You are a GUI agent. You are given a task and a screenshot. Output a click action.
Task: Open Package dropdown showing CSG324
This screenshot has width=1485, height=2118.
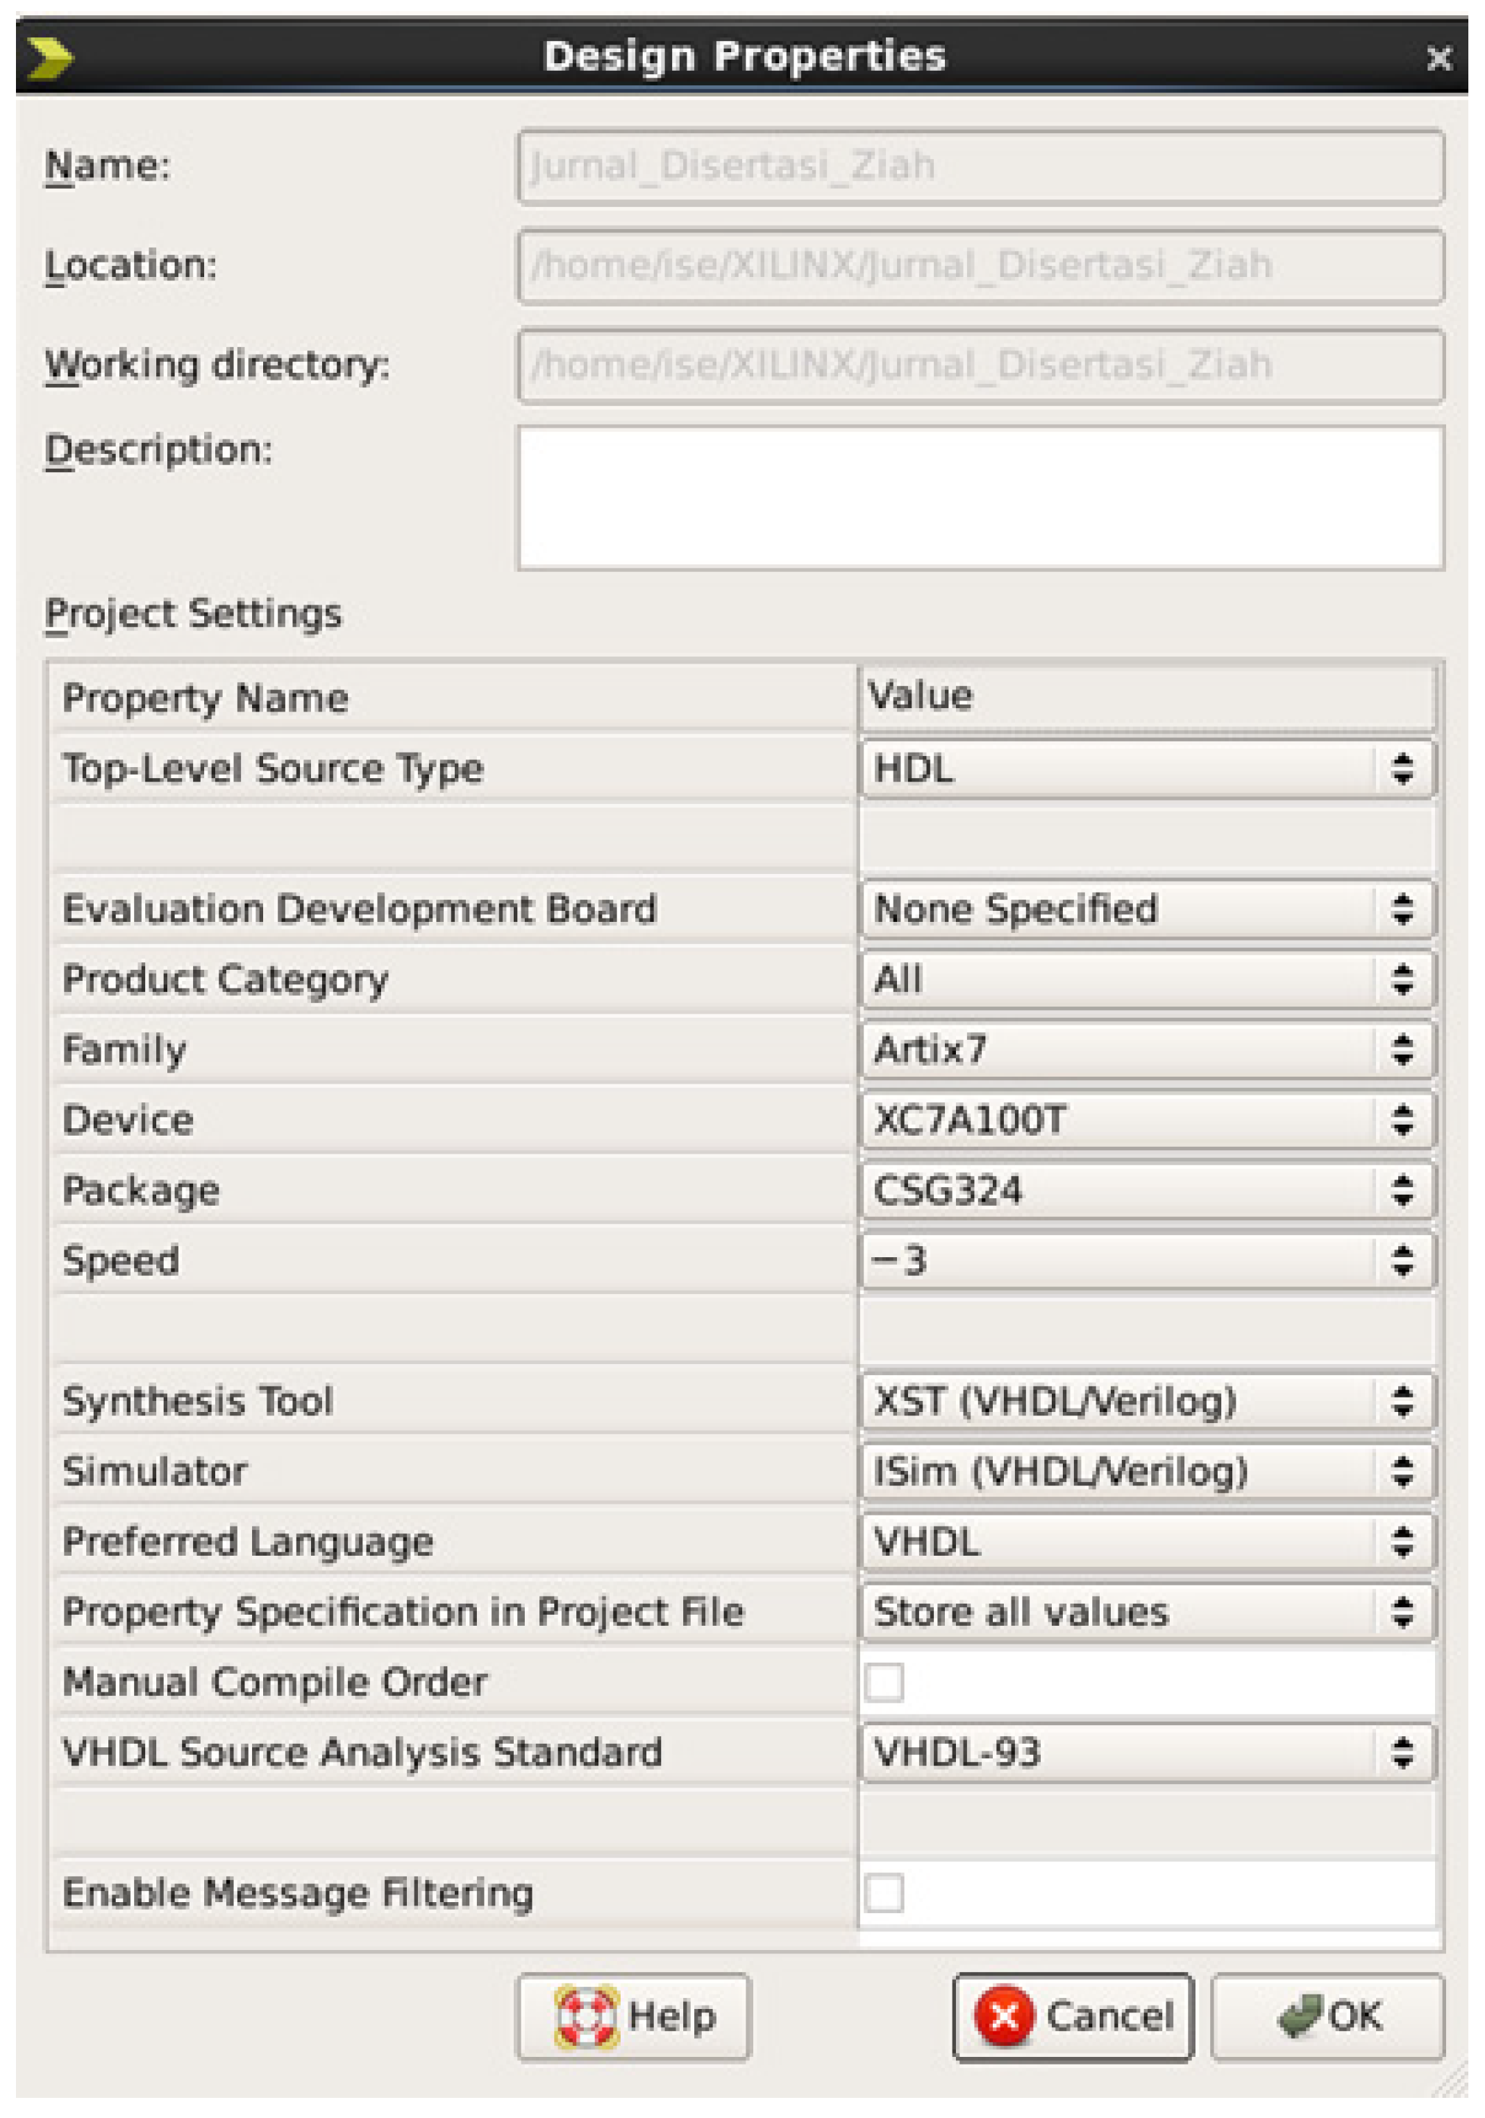[x=1148, y=1190]
